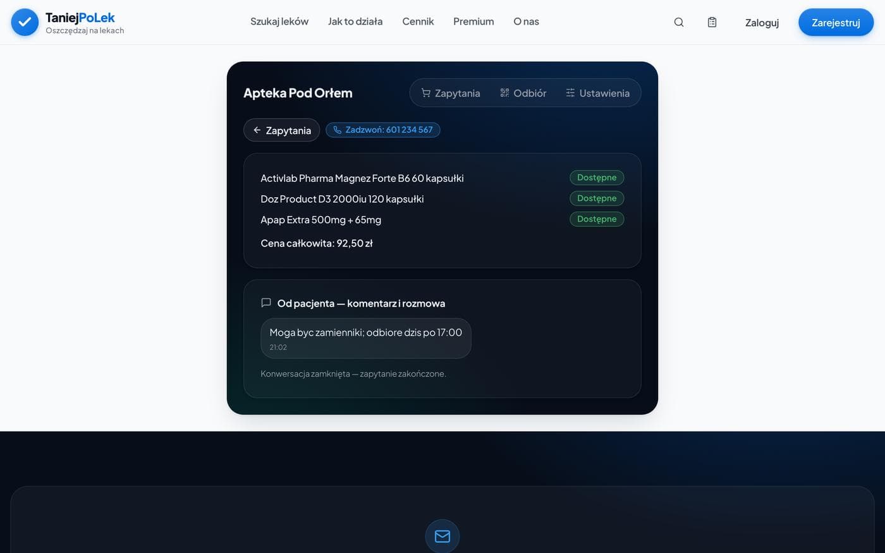The image size is (885, 553).
Task: Click the TaniejPoLek checkmark logo
Action: 25,22
